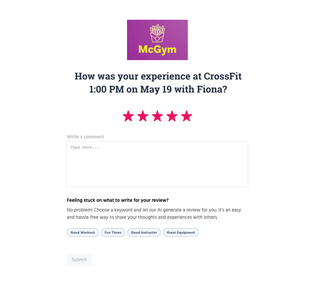Click the second star icon
313x288 pixels.
click(x=143, y=116)
